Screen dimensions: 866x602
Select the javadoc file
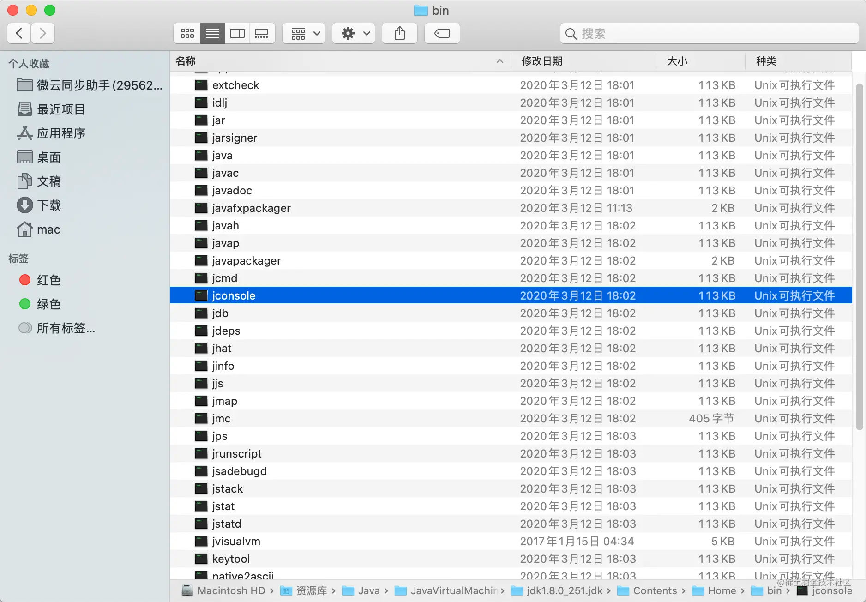pyautogui.click(x=511, y=191)
